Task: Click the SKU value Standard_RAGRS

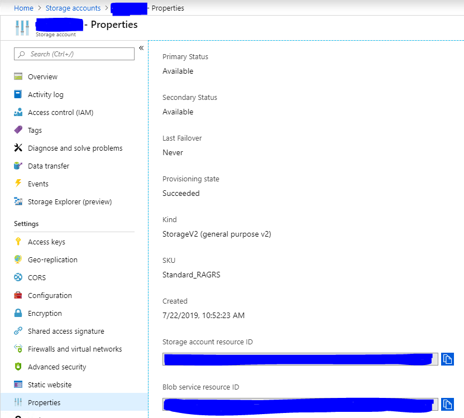Action: pos(191,275)
